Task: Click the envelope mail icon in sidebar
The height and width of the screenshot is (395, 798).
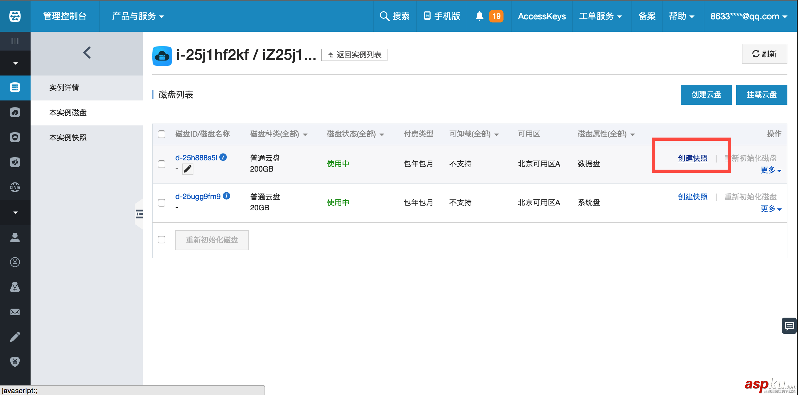Action: click(x=15, y=312)
